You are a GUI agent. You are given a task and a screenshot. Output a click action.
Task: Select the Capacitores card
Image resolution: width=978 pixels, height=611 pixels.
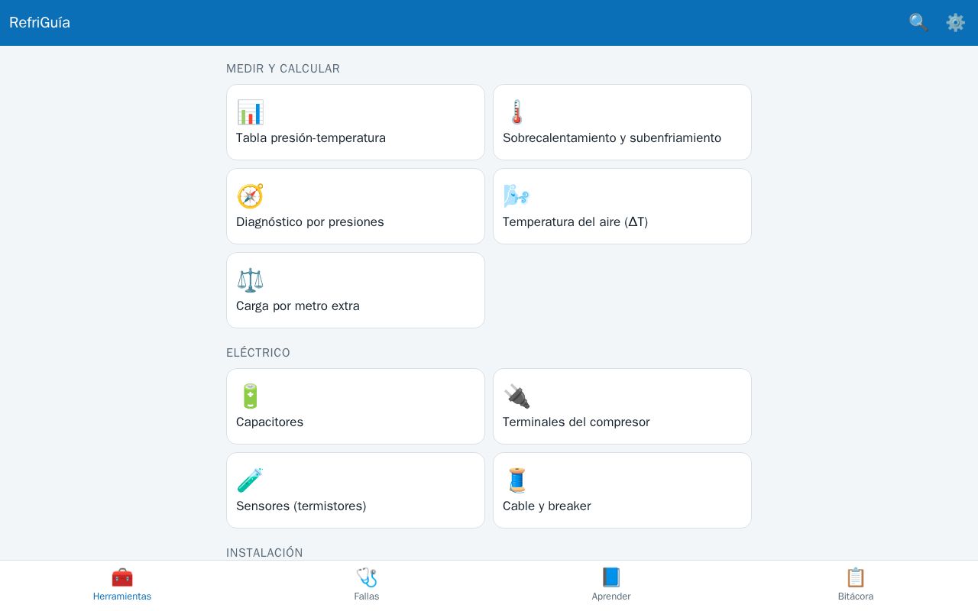pos(355,406)
